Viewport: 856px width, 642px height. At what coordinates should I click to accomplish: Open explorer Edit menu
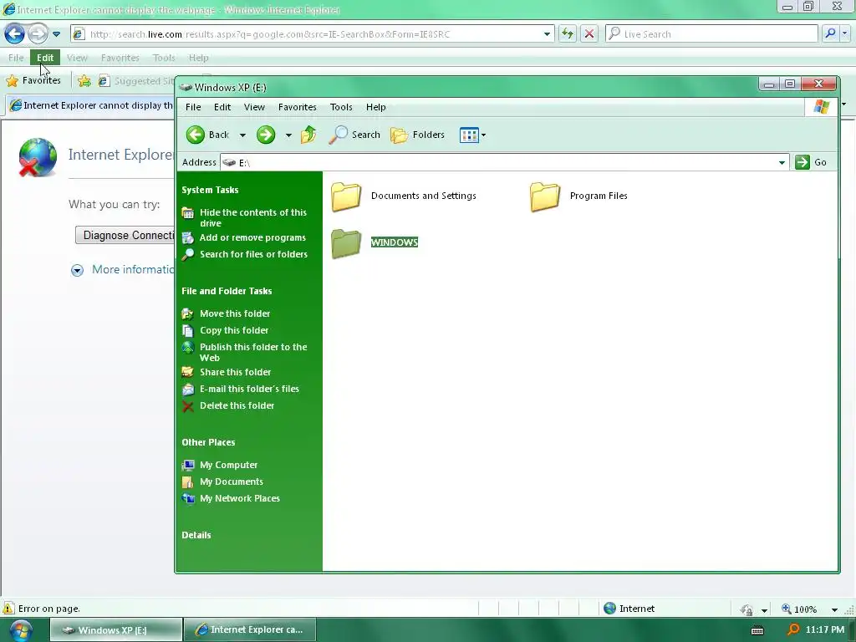point(222,107)
